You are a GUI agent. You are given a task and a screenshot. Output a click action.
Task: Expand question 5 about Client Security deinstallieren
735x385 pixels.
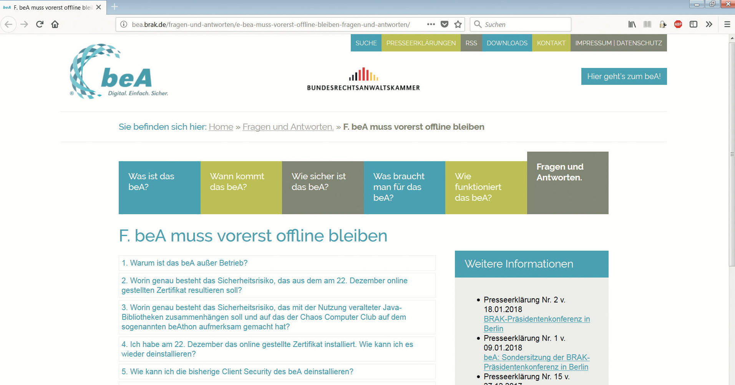tap(237, 372)
